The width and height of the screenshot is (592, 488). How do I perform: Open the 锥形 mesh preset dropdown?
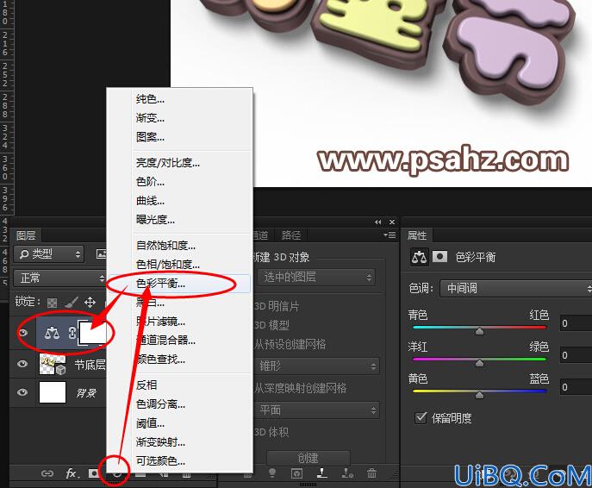click(x=318, y=366)
